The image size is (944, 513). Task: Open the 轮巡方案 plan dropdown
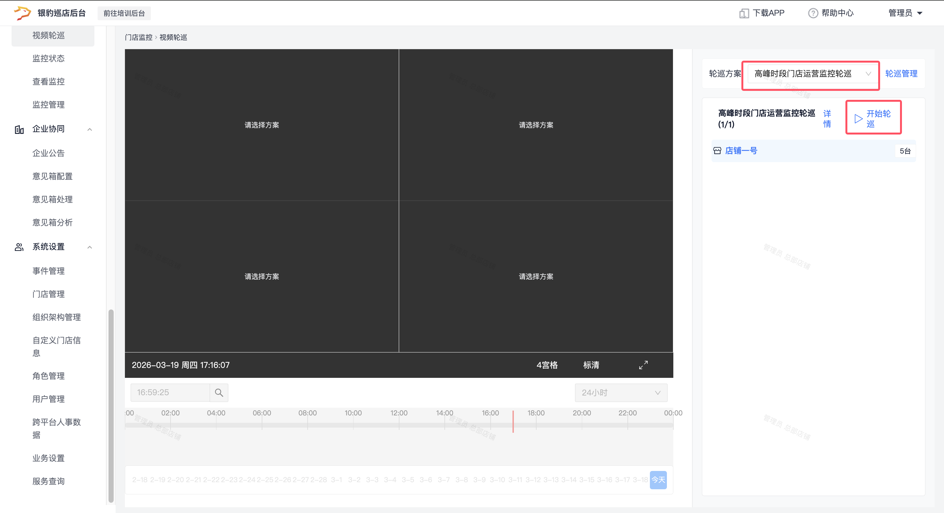(x=811, y=74)
